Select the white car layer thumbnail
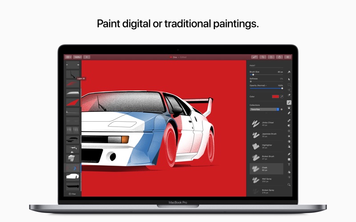 73,176
